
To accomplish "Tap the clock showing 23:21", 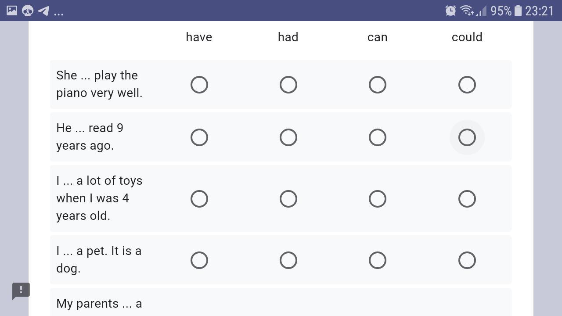I will pyautogui.click(x=540, y=11).
